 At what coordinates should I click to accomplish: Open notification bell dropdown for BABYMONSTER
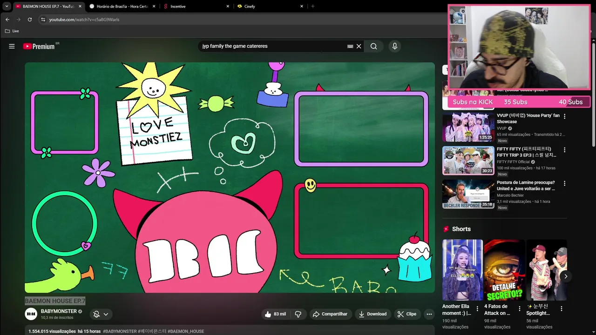101,314
